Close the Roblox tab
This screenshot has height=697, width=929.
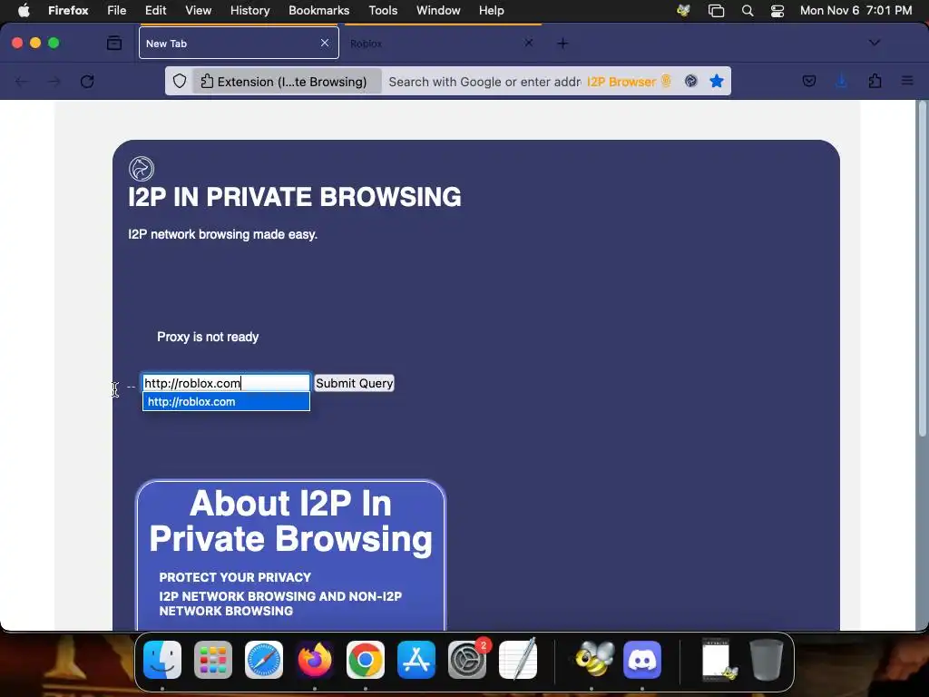pyautogui.click(x=529, y=43)
